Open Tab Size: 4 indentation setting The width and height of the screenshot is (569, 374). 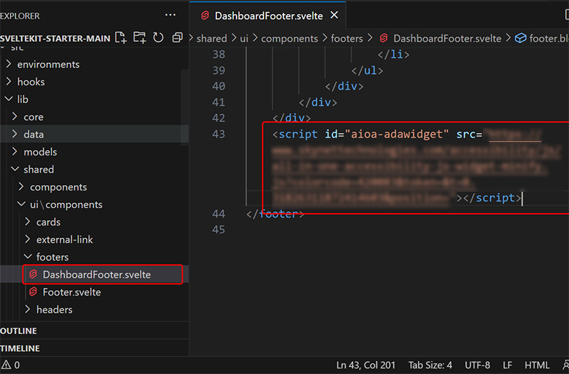click(x=430, y=365)
